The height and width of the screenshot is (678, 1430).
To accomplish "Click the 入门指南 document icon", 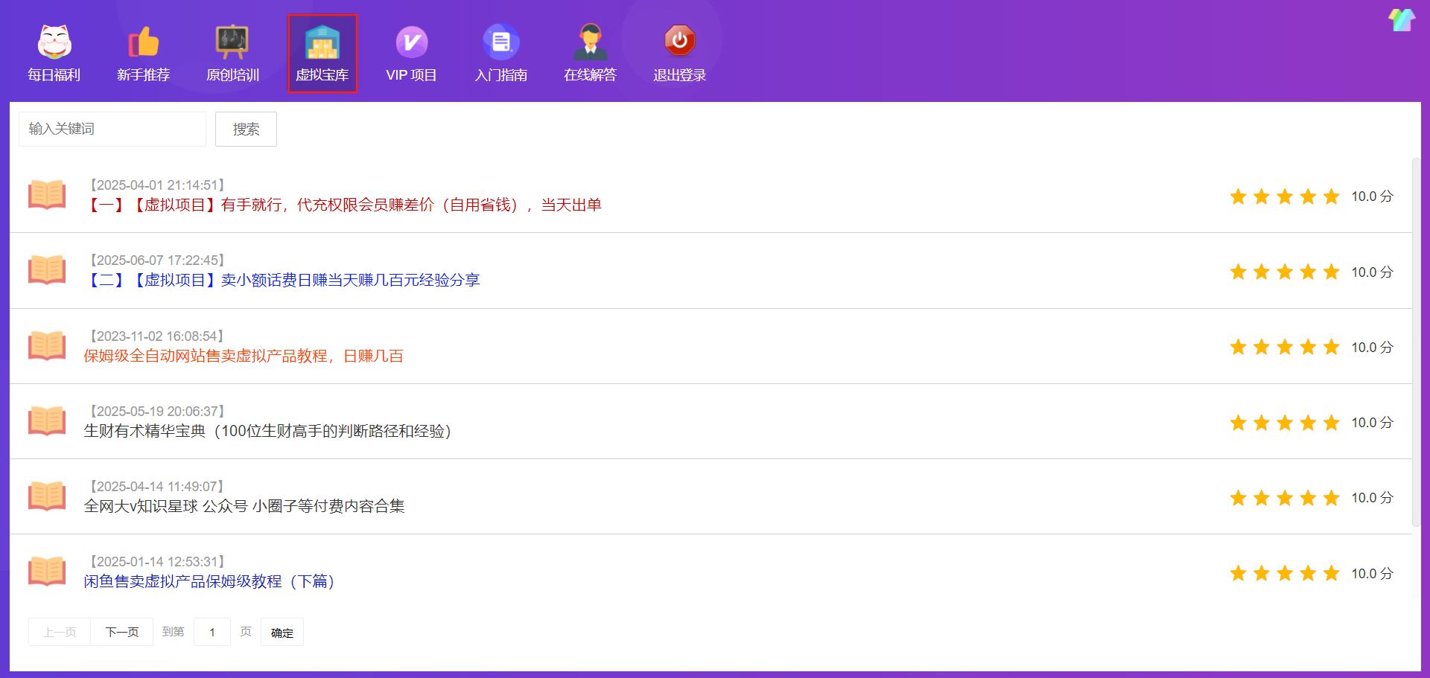I will pos(501,42).
